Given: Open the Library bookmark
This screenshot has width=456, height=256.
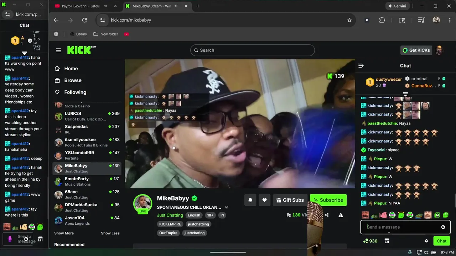Looking at the screenshot, I should [x=78, y=34].
